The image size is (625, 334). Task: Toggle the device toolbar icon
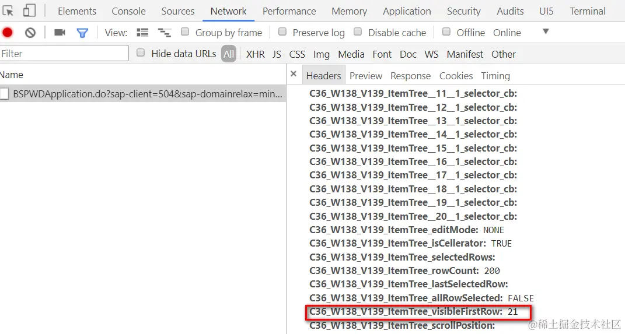(x=29, y=10)
